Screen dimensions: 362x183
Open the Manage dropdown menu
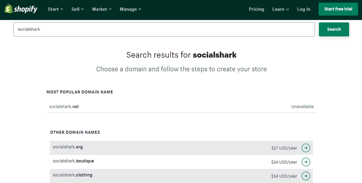pos(130,9)
